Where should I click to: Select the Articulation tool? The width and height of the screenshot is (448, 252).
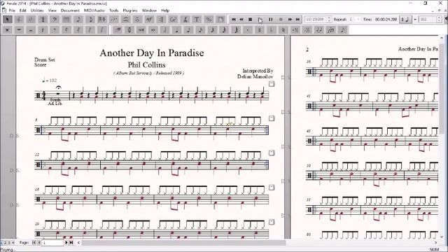[x=137, y=20]
